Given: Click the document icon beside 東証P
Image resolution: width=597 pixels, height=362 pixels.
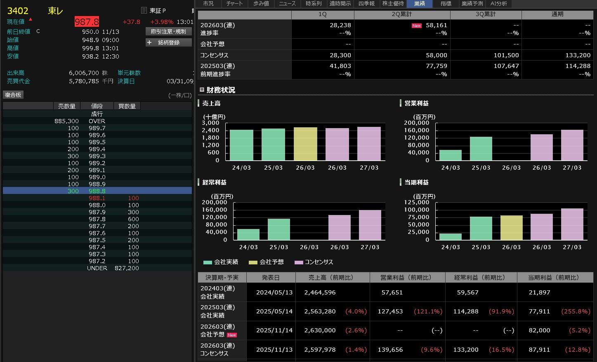Looking at the screenshot, I should (144, 10).
